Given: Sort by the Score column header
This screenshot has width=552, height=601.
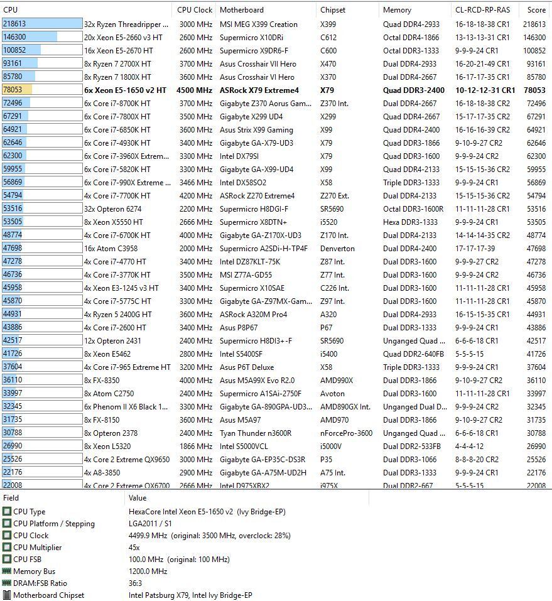Looking at the screenshot, I should [536, 10].
